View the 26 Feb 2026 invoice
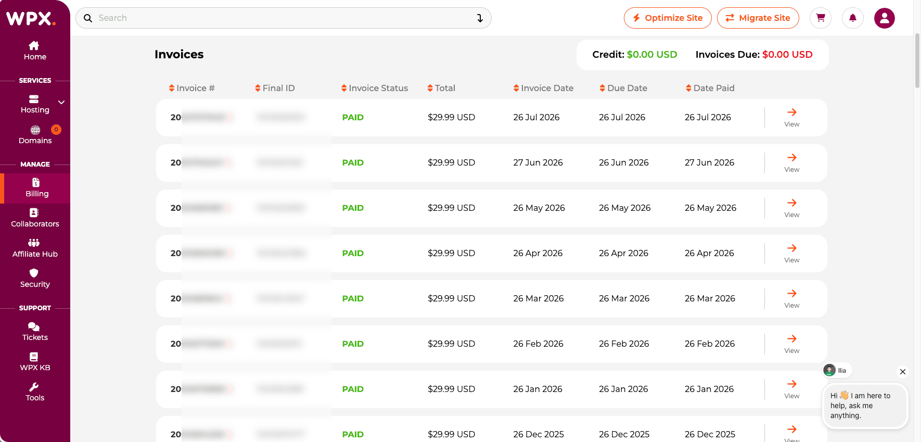921x442 pixels. [x=792, y=344]
